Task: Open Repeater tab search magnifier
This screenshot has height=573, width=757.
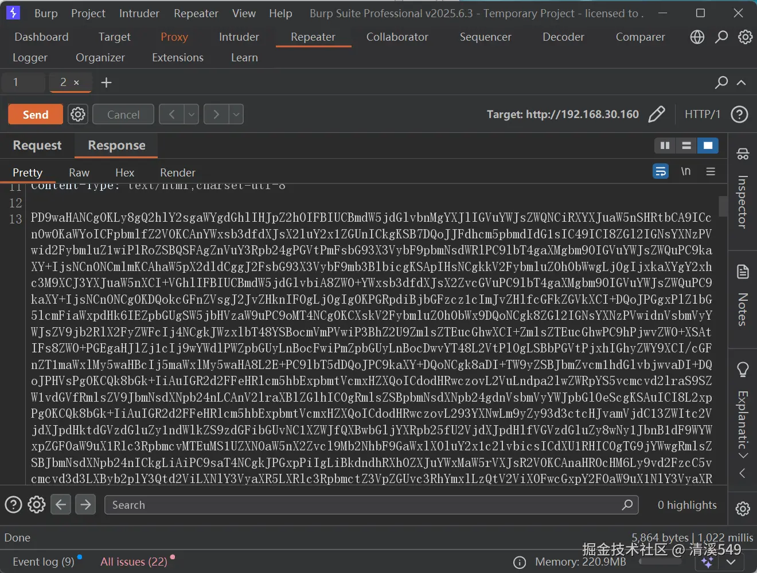Action: click(x=721, y=83)
